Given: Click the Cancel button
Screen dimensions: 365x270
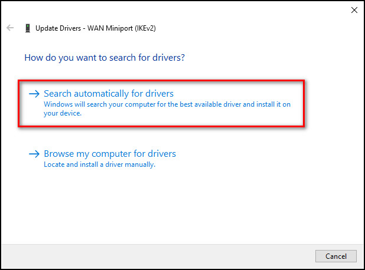Looking at the screenshot, I should (x=336, y=256).
